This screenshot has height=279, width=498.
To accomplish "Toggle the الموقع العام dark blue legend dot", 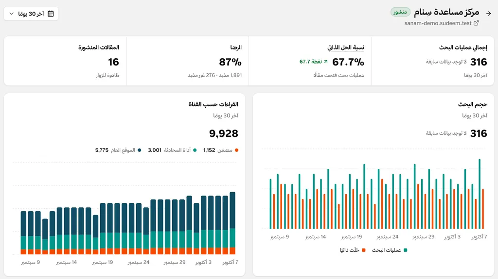I will (139, 150).
